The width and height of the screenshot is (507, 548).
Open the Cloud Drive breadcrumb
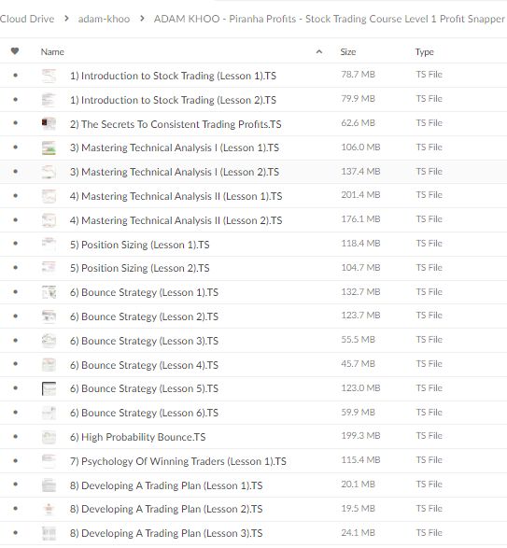[26, 19]
